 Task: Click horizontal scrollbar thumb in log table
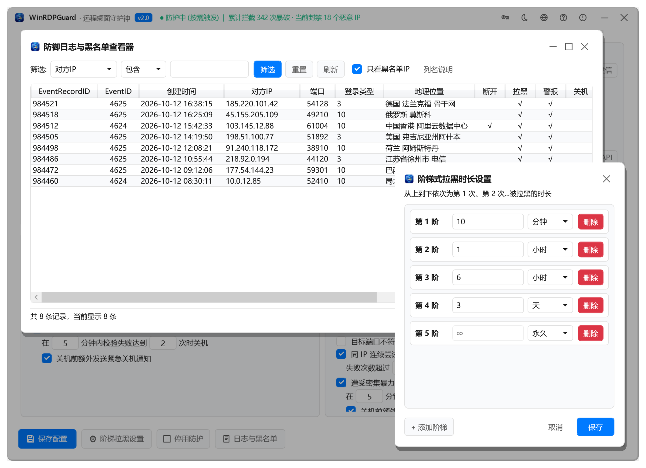(209, 297)
